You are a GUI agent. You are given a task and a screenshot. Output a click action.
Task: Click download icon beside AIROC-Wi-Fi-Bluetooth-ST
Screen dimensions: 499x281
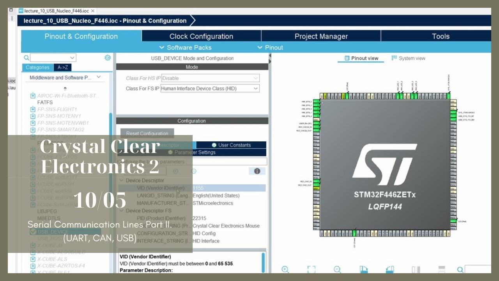tap(33, 96)
